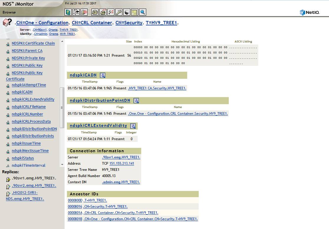Click the replica icon beside .90svr2.emg.HV9_TREE1.
Viewport: 329px width, 229px height.
click(8, 187)
